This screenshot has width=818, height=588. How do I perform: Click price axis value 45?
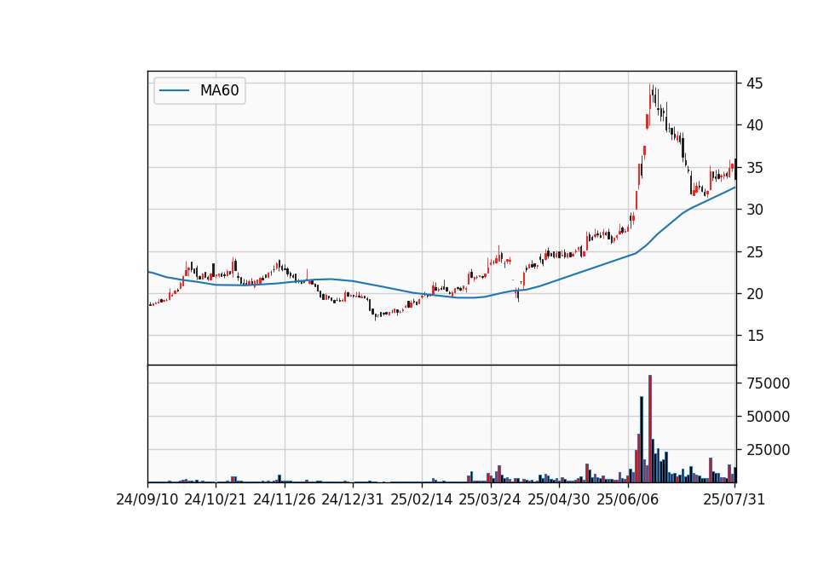click(755, 84)
